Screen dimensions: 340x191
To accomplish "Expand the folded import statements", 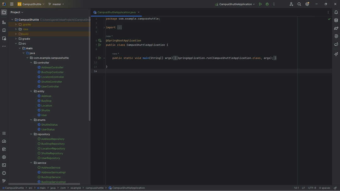I will click(x=119, y=27).
